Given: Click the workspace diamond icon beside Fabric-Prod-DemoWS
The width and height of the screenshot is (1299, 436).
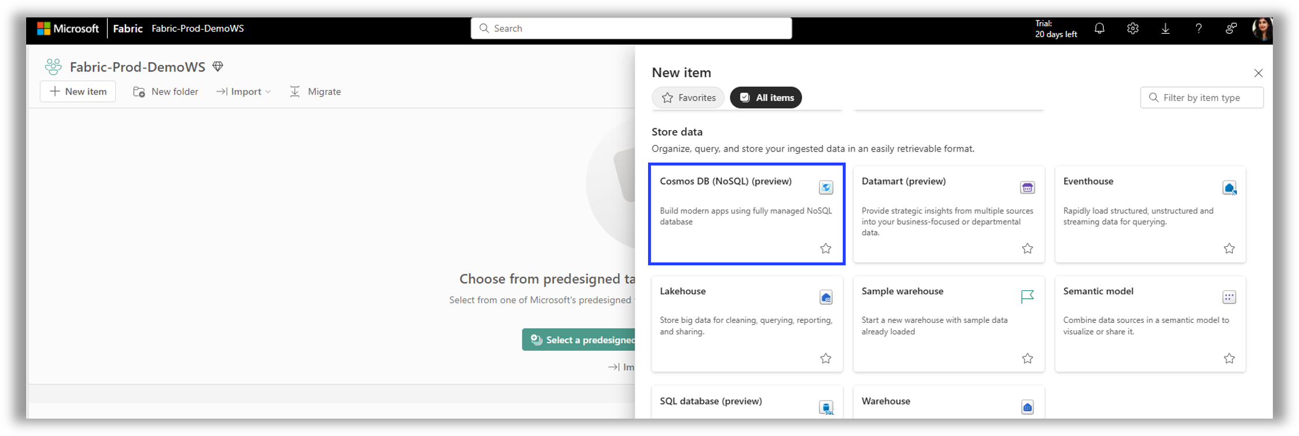Looking at the screenshot, I should [x=218, y=67].
